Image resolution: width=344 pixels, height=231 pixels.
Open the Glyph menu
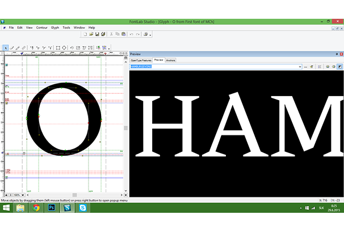click(54, 27)
